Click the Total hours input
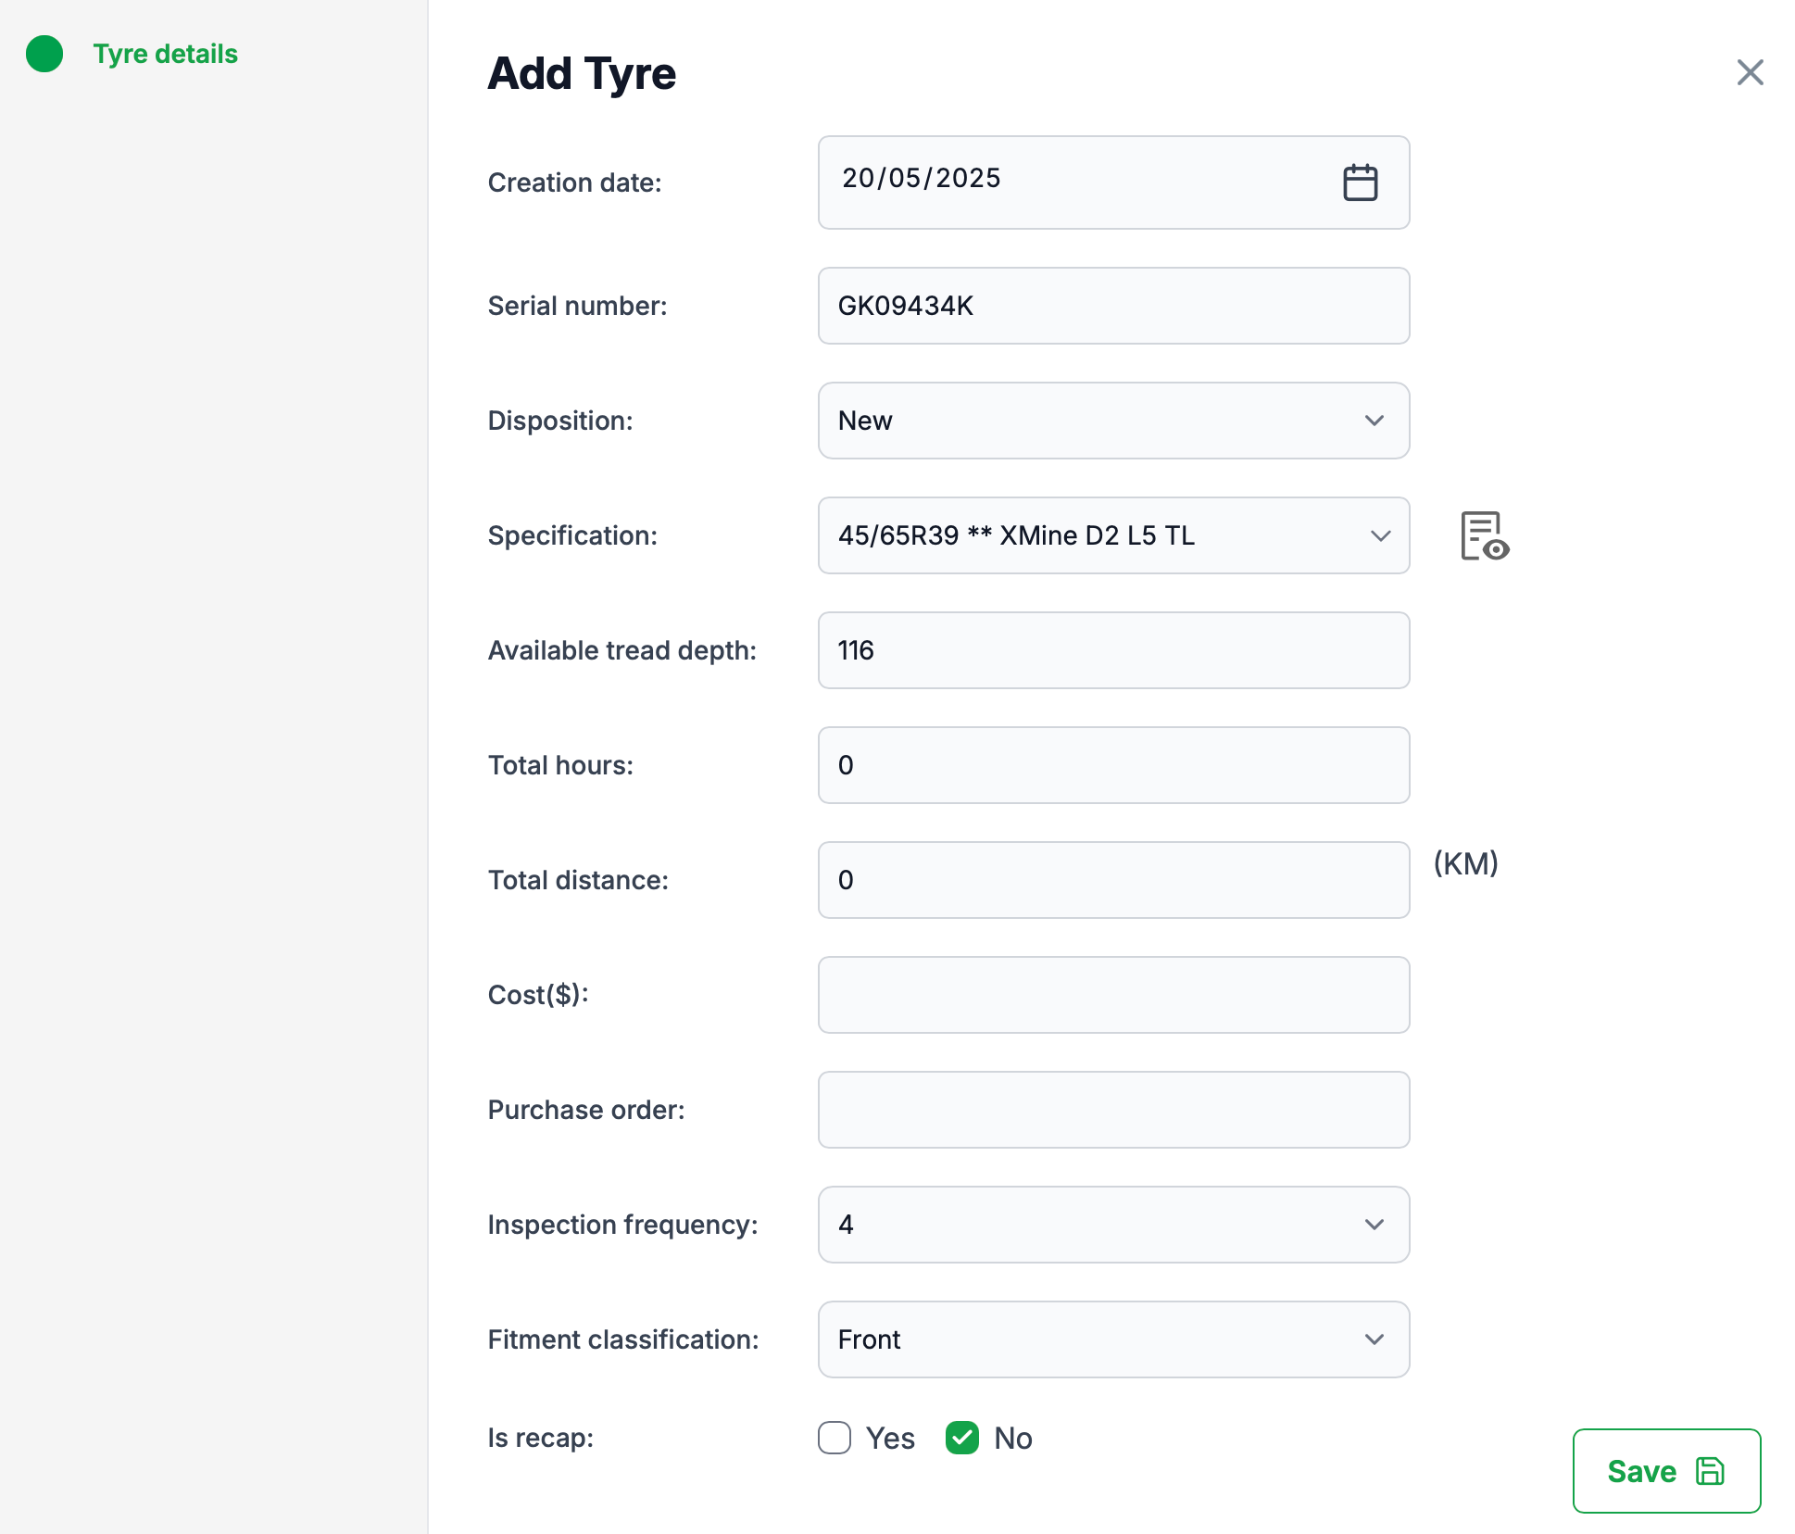This screenshot has width=1795, height=1534. (x=1113, y=765)
